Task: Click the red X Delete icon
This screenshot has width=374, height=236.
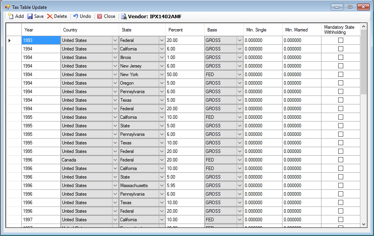Action: click(x=50, y=16)
